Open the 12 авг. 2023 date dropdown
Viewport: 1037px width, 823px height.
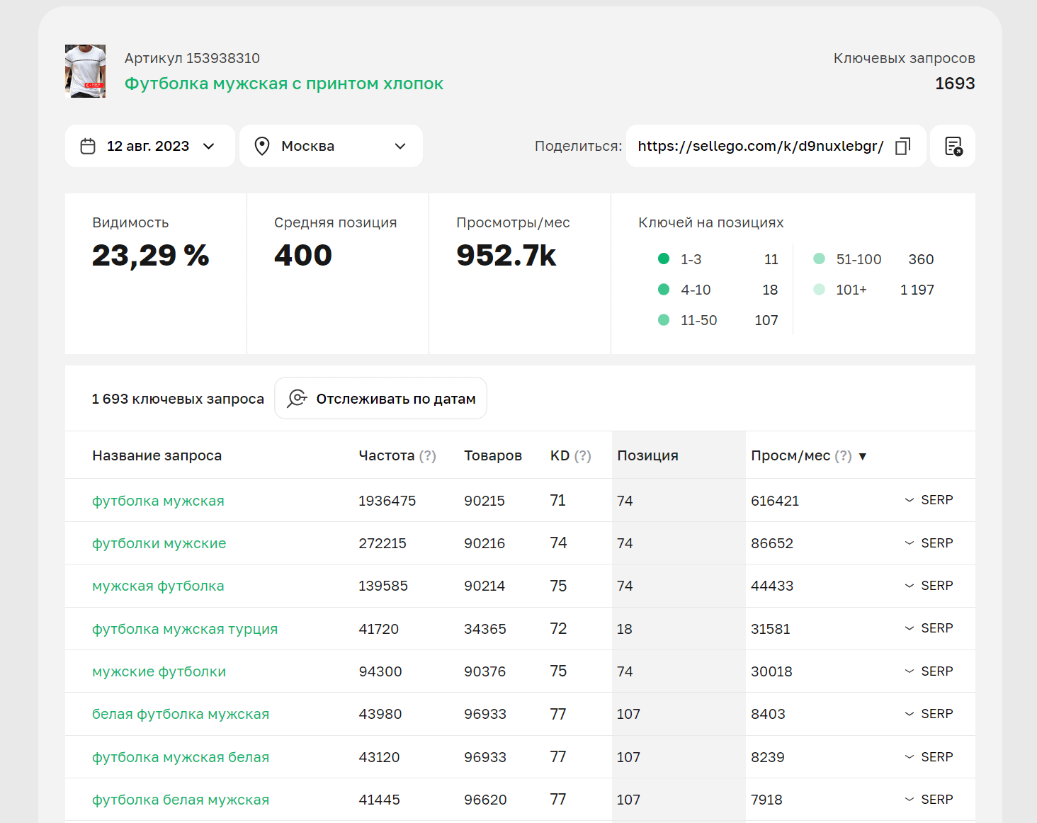[x=149, y=147]
